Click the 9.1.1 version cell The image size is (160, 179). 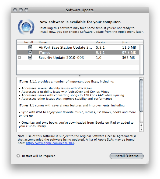100,52
